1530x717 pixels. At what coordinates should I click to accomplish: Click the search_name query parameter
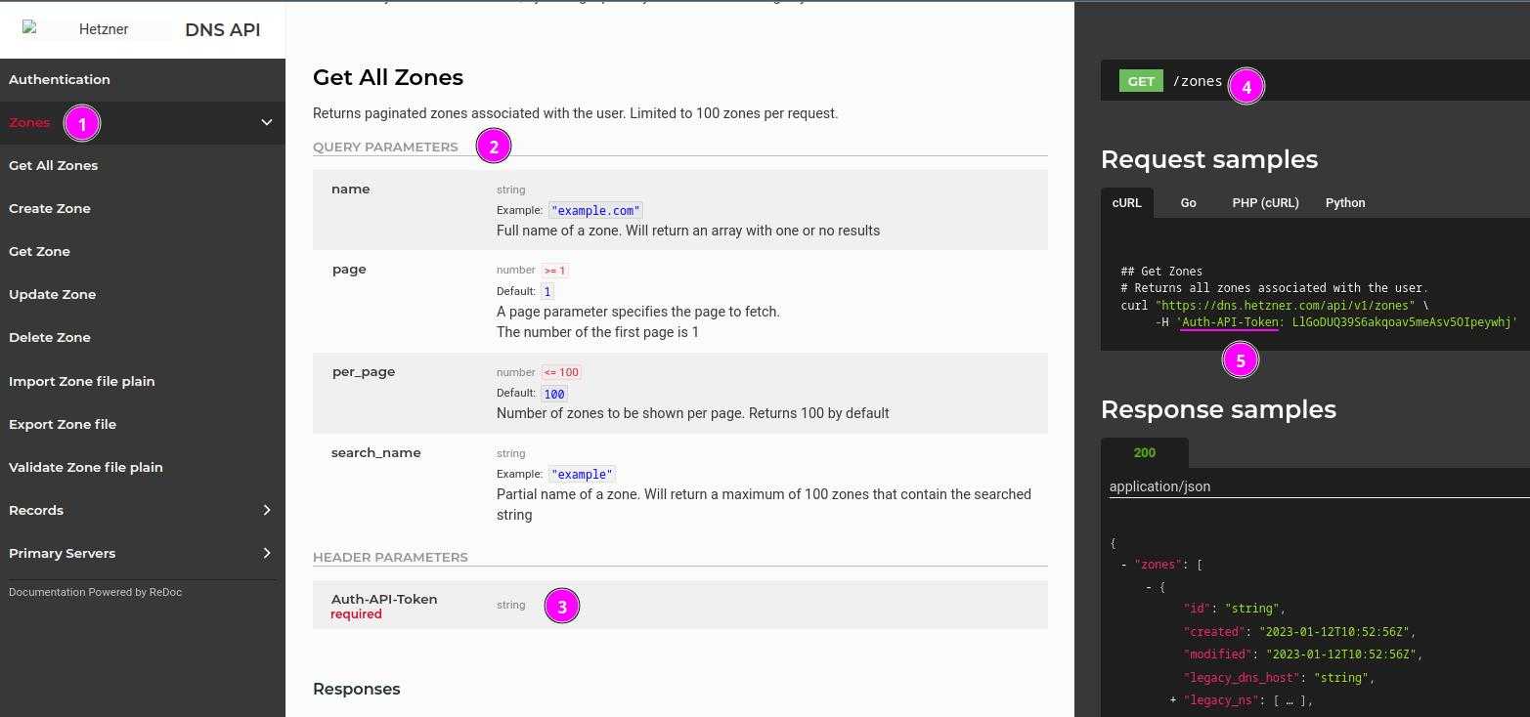coord(376,452)
